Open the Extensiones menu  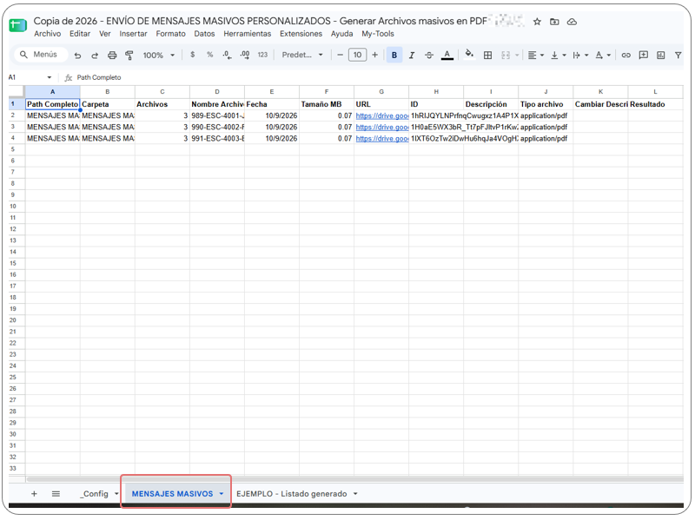(x=301, y=34)
